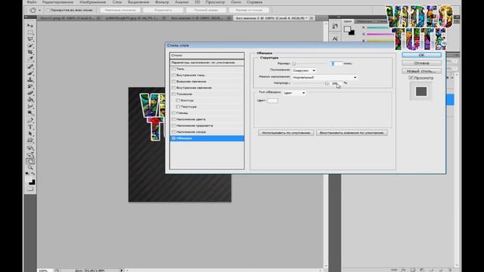Select the Shape tool in the toolbox
Viewport: 484px width, 272px height.
point(30,141)
